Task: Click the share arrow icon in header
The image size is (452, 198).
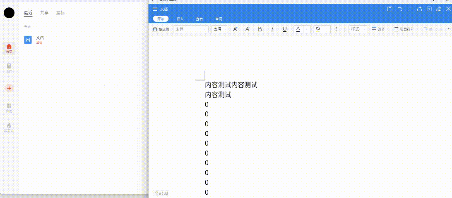Action: click(x=419, y=9)
